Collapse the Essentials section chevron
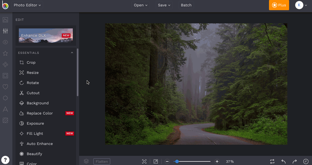312x165 pixels. [x=72, y=53]
